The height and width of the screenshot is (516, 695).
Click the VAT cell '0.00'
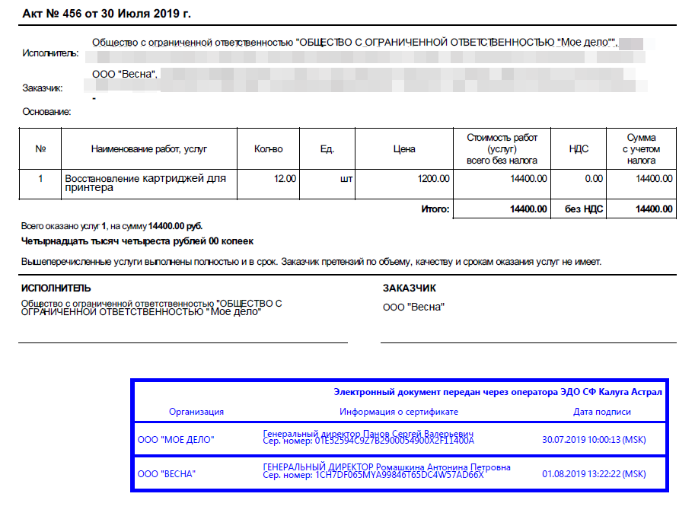[594, 179]
